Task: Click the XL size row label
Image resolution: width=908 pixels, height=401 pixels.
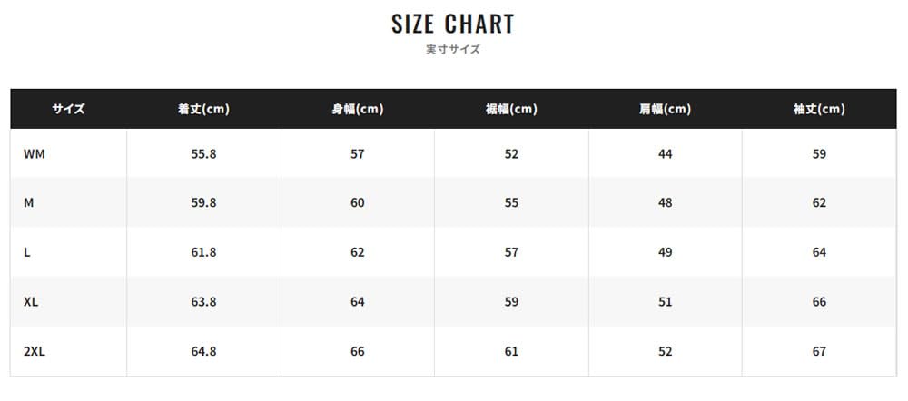Action: (31, 301)
